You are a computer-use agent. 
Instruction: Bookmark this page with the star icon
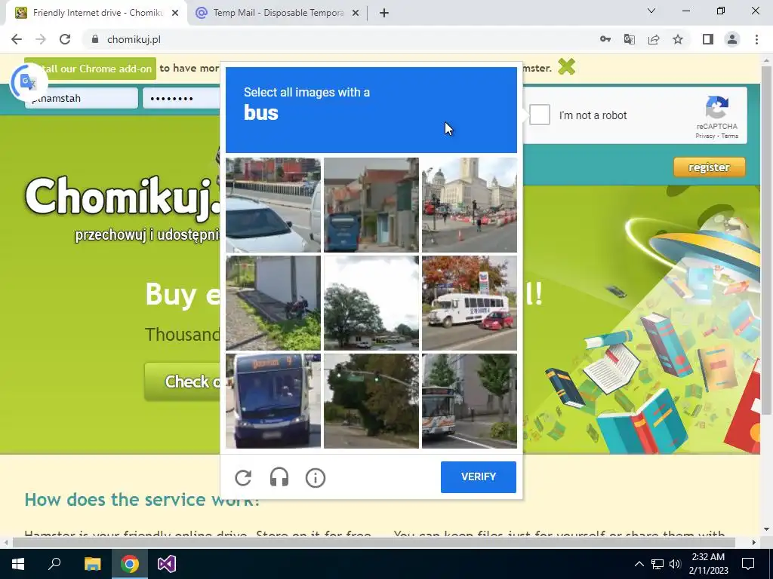tap(678, 39)
